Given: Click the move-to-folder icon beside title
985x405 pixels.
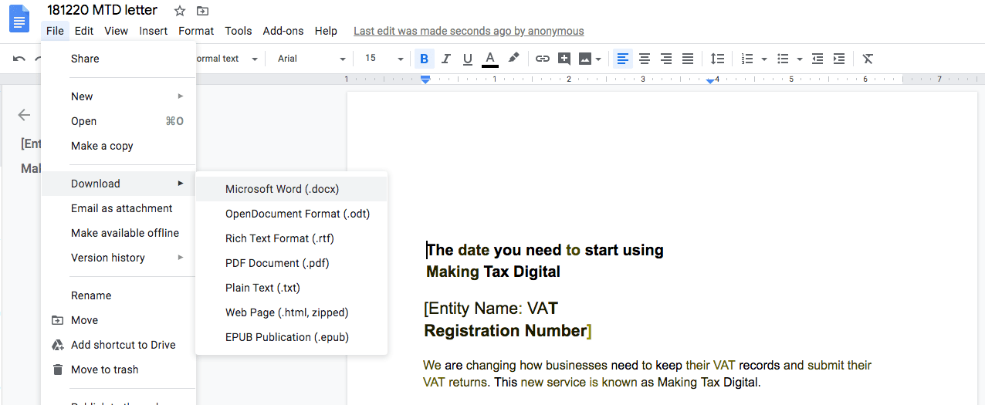Looking at the screenshot, I should coord(202,11).
